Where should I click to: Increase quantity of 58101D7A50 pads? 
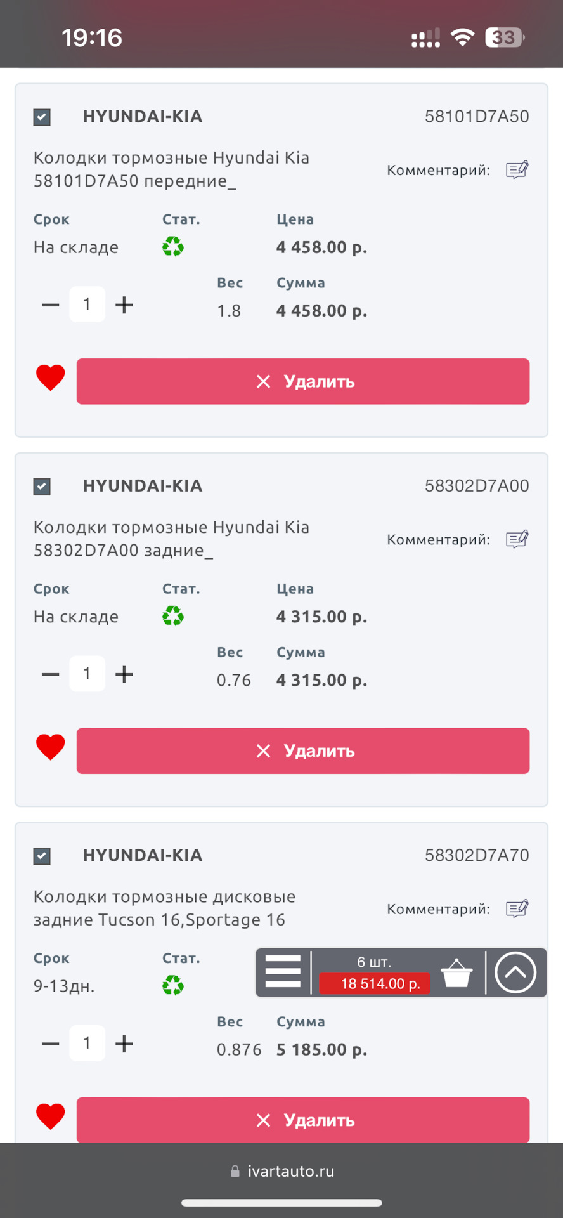124,305
